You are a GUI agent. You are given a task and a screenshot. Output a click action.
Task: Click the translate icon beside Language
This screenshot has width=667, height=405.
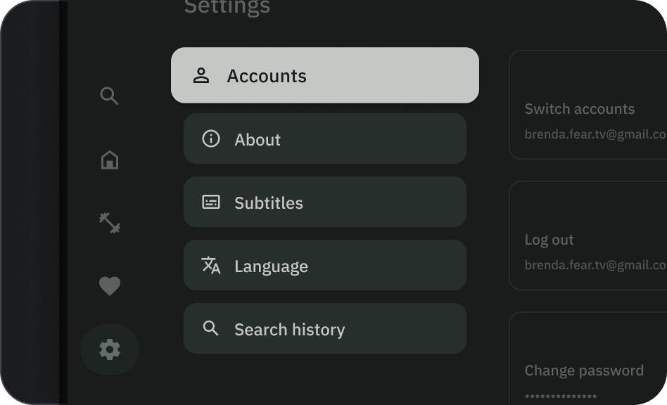point(211,265)
